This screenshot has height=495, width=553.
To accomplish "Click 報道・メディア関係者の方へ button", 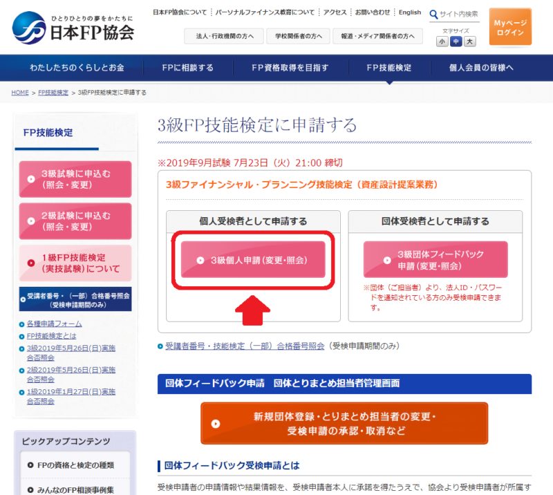I will [x=377, y=36].
